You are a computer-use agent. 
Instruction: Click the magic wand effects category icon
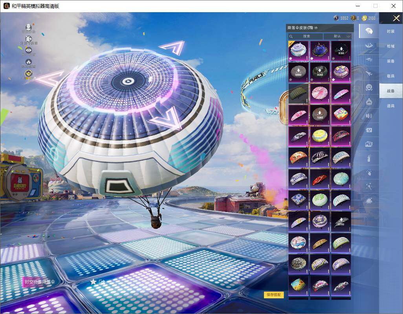[369, 186]
